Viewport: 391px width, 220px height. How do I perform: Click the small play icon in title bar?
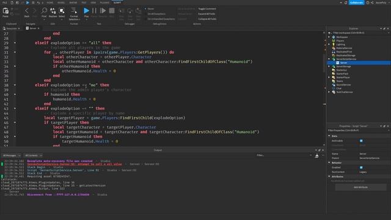point(27,2)
